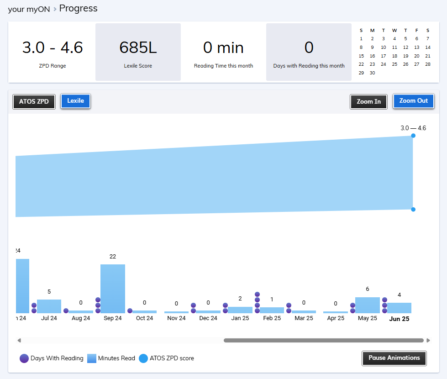Select the May 25 minutes bar

pyautogui.click(x=368, y=305)
